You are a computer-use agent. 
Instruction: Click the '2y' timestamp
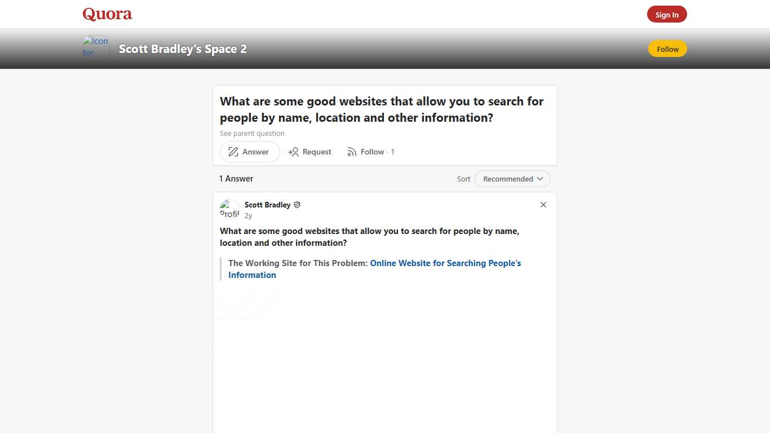[248, 215]
